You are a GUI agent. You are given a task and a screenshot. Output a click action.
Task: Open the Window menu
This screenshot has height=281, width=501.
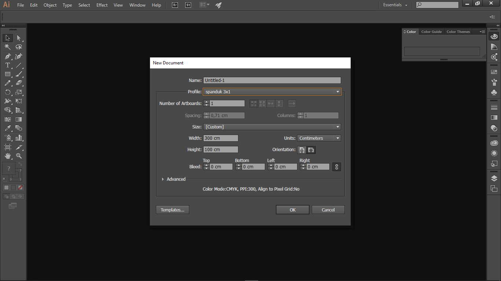pos(138,5)
